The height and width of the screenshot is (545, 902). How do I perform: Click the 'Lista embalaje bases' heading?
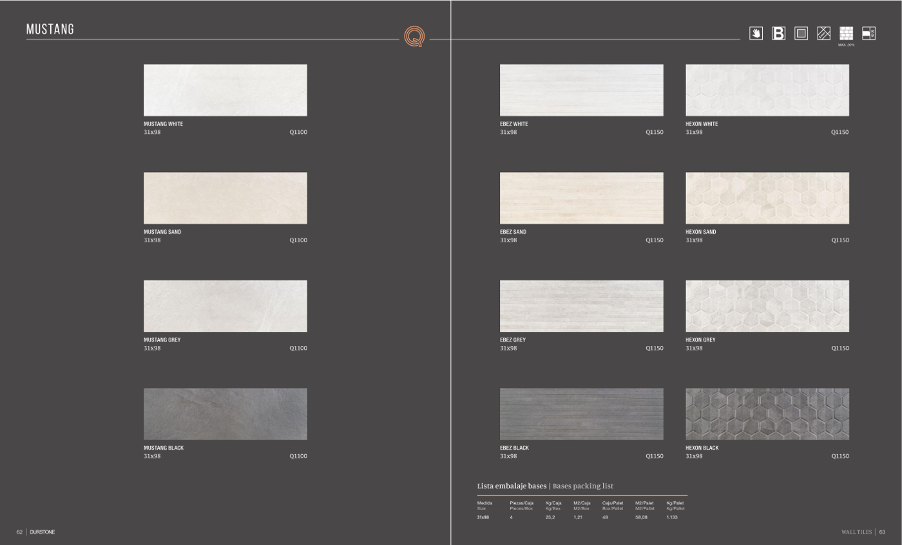[512, 486]
